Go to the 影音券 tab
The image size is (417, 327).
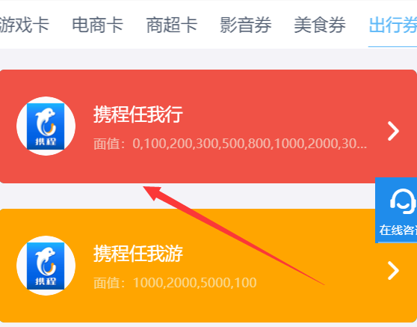[245, 25]
